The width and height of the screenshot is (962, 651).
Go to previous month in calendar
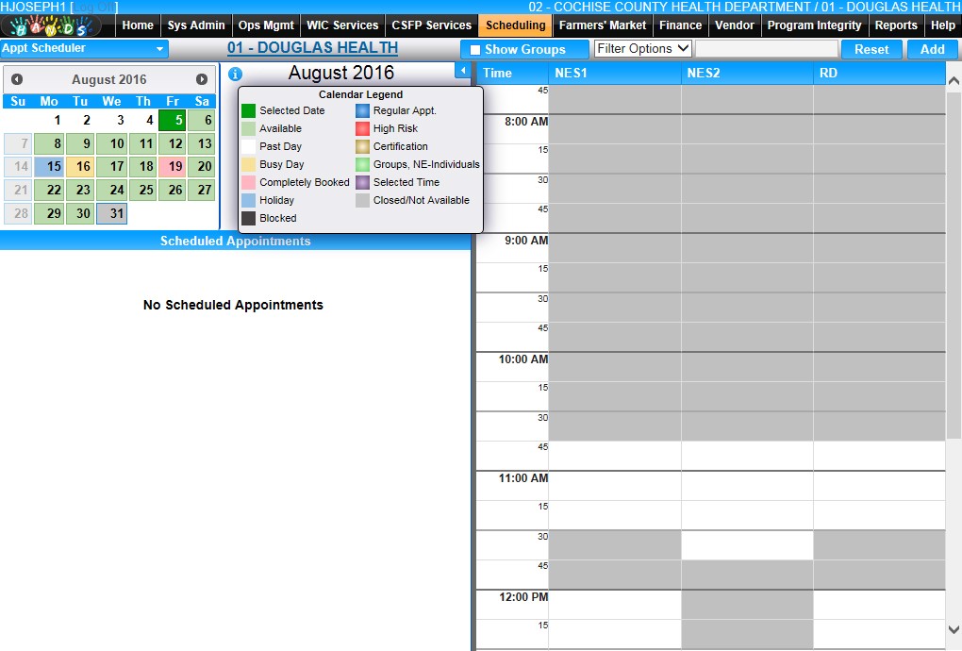click(x=17, y=80)
